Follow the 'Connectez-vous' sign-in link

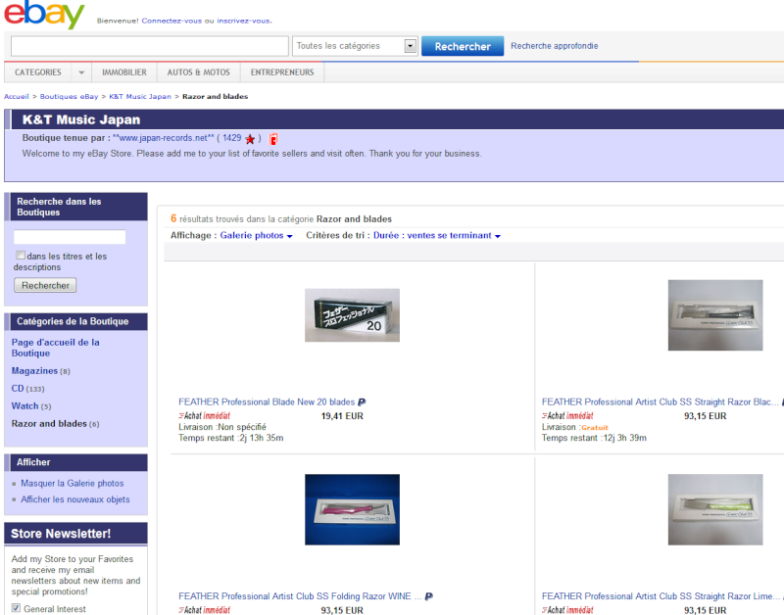[x=171, y=21]
